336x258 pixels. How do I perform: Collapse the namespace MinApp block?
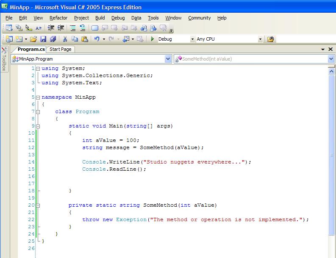(38, 97)
